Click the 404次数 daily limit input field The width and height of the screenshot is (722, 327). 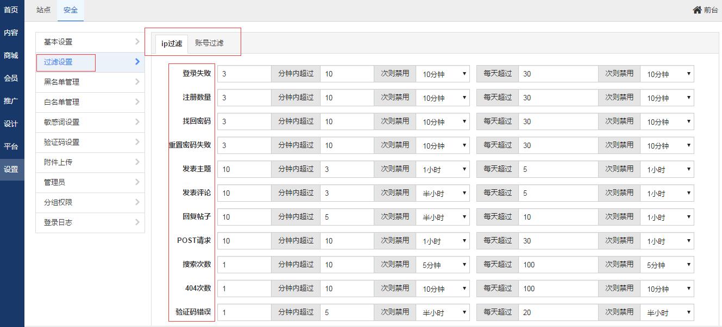point(558,288)
